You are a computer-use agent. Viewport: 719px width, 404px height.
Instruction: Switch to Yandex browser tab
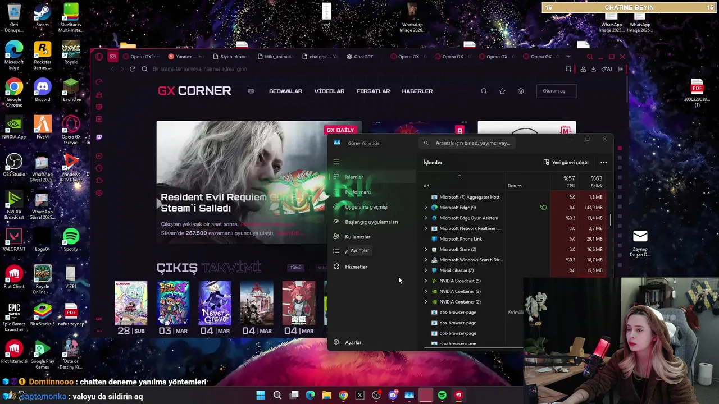186,57
